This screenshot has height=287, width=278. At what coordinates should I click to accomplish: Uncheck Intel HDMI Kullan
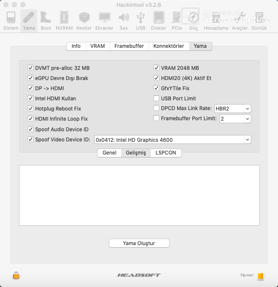click(x=31, y=98)
